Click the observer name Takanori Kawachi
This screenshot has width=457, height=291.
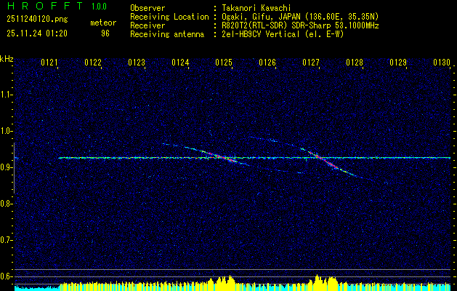(255, 8)
